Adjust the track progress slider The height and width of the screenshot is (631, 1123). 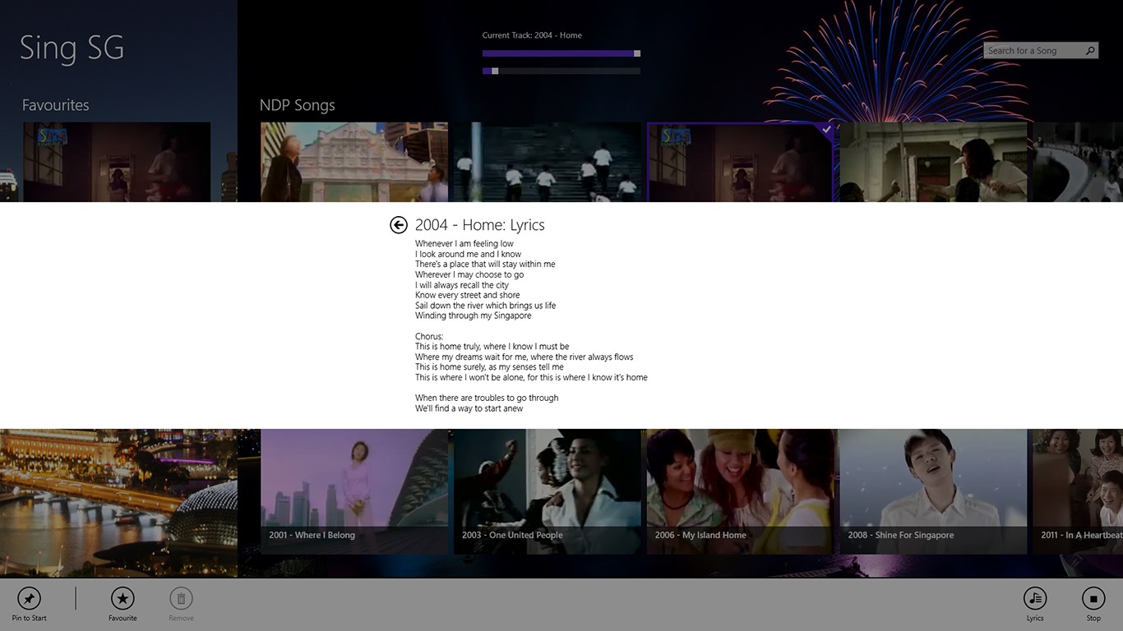pyautogui.click(x=561, y=53)
